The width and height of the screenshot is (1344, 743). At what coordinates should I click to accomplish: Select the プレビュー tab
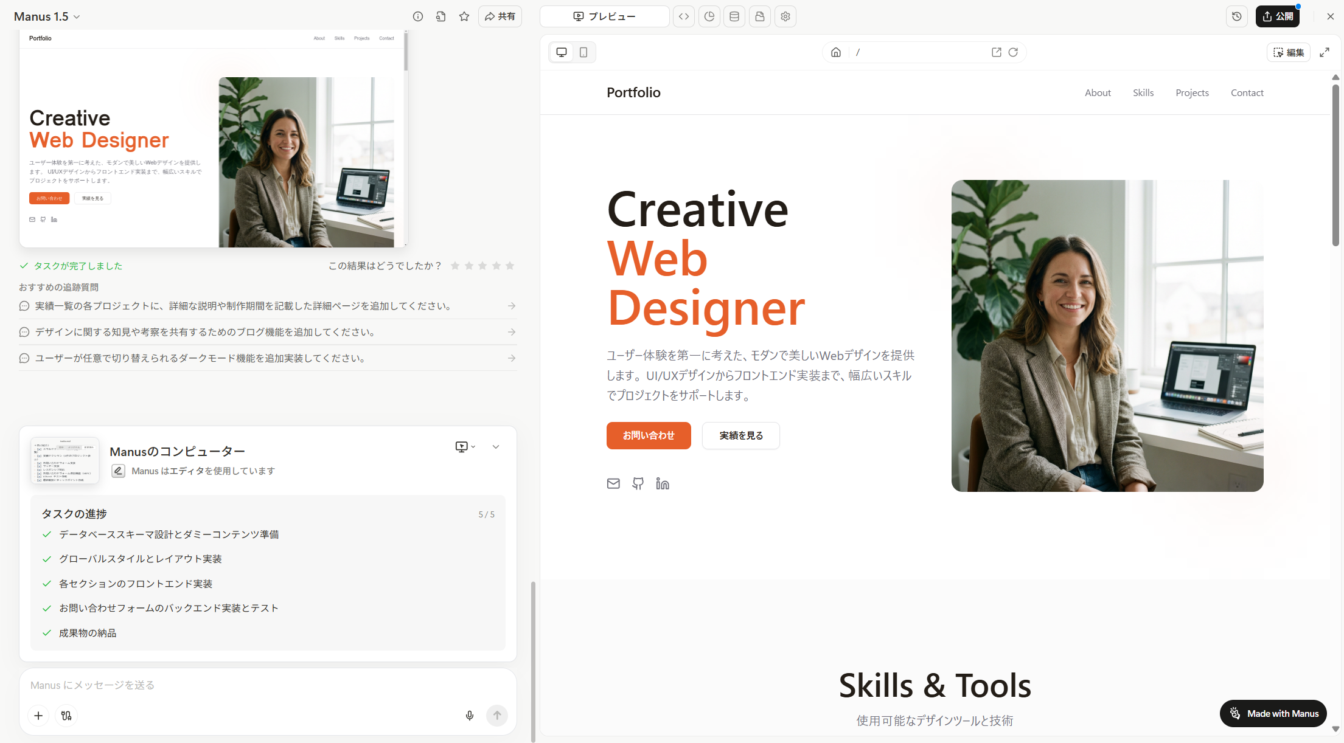[604, 16]
